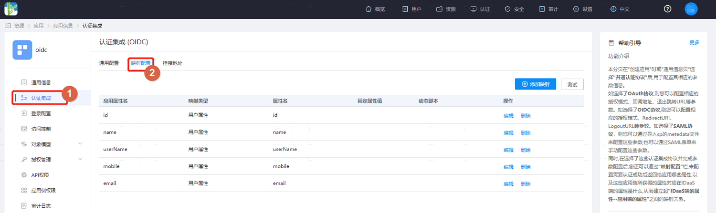Image resolution: width=716 pixels, height=213 pixels.
Task: Click the 认证集成 sidebar icon
Action: [24, 98]
